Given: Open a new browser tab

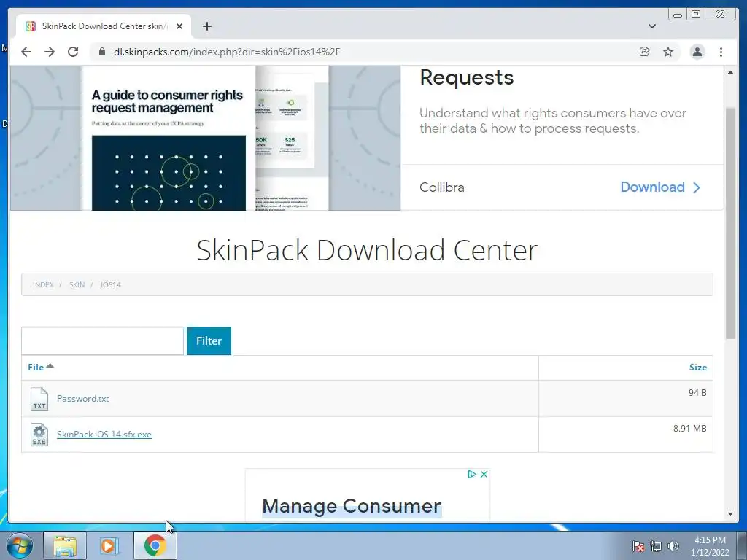Looking at the screenshot, I should [206, 26].
